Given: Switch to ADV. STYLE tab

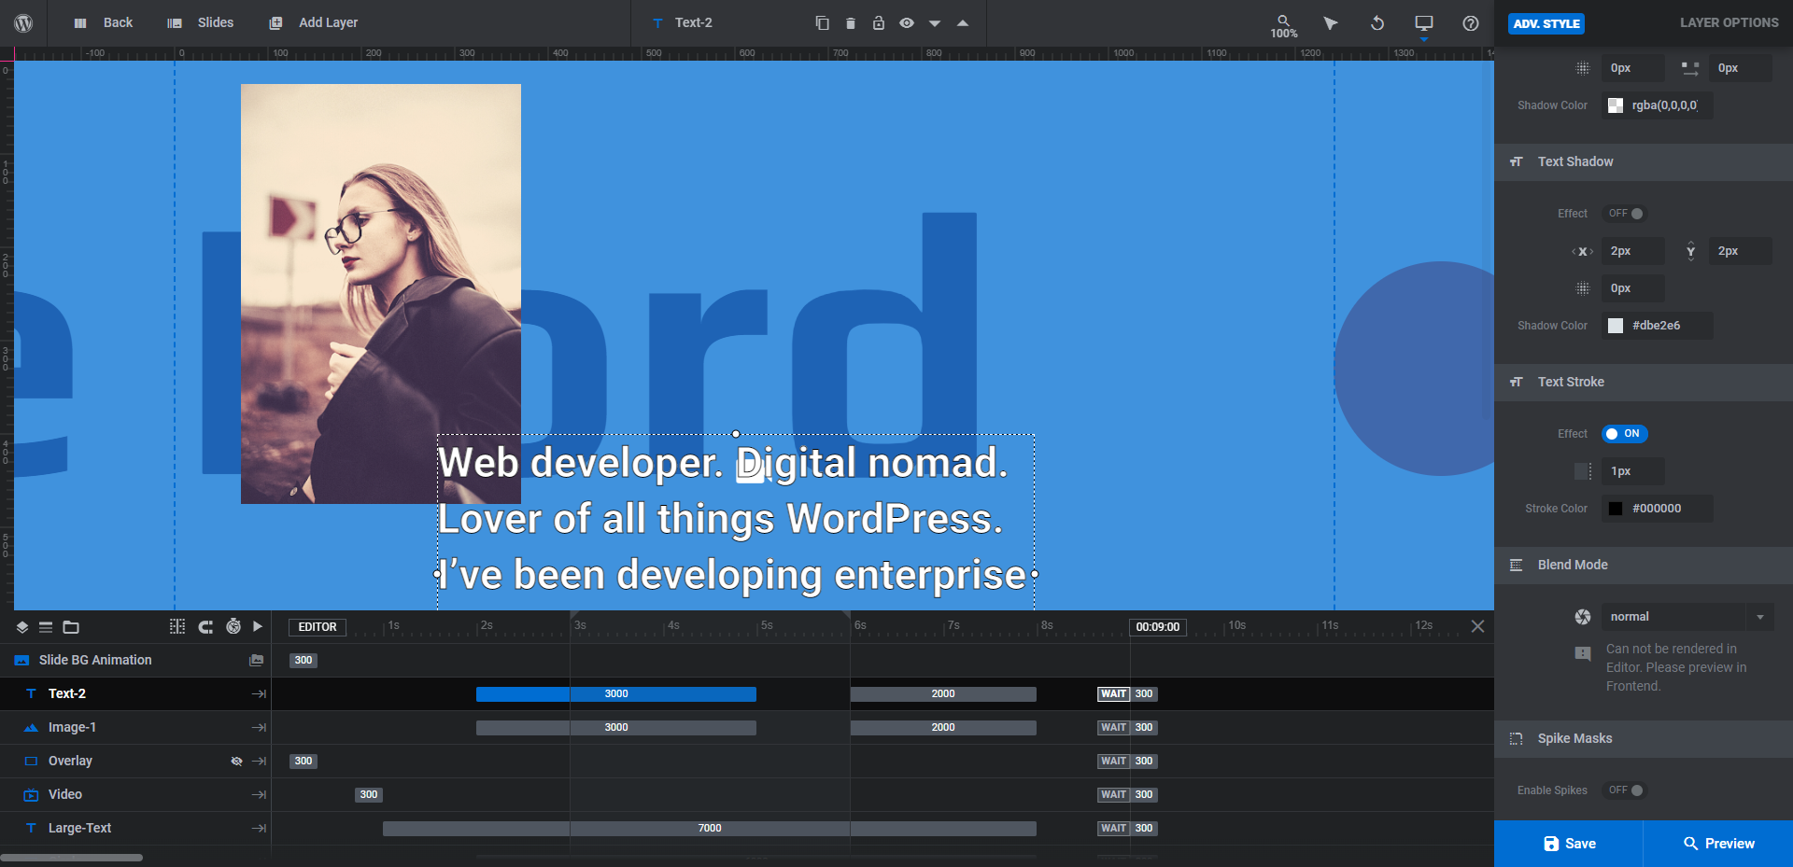Looking at the screenshot, I should click(x=1546, y=23).
